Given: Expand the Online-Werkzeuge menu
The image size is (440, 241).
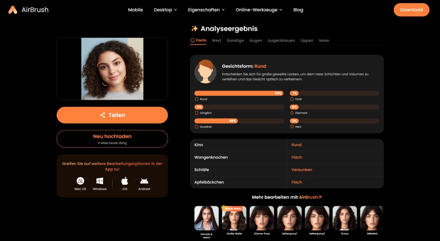Looking at the screenshot, I should (259, 10).
